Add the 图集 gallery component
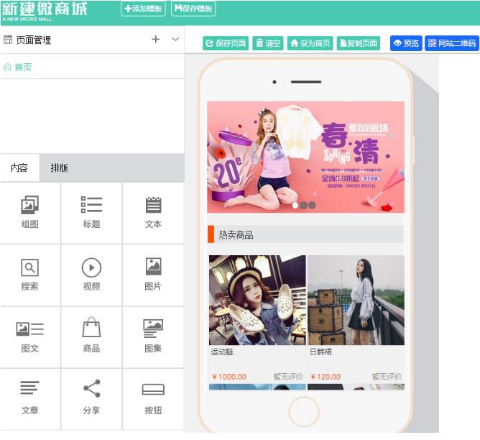The height and width of the screenshot is (440, 480). (x=153, y=337)
